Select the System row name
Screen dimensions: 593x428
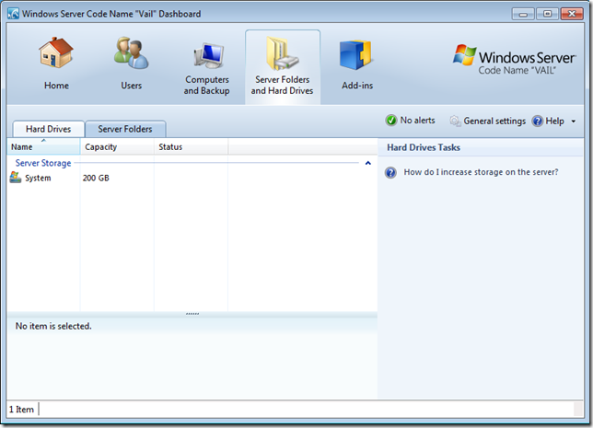(38, 178)
